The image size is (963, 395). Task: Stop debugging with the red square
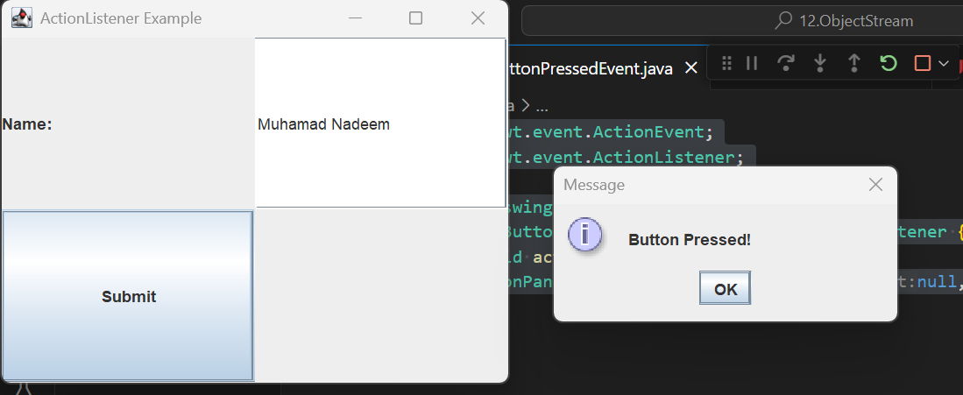point(922,63)
